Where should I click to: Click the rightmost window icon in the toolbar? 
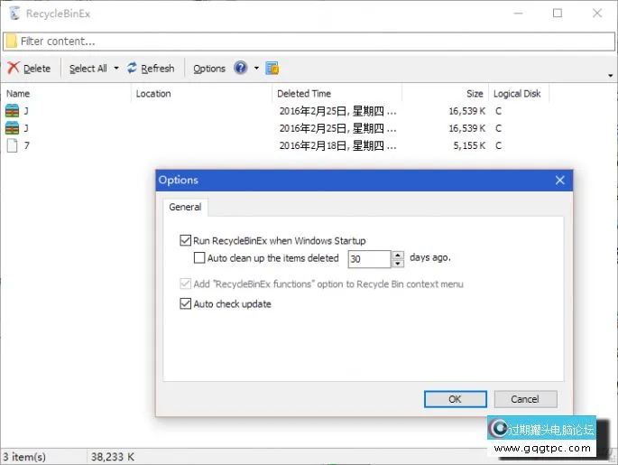272,69
